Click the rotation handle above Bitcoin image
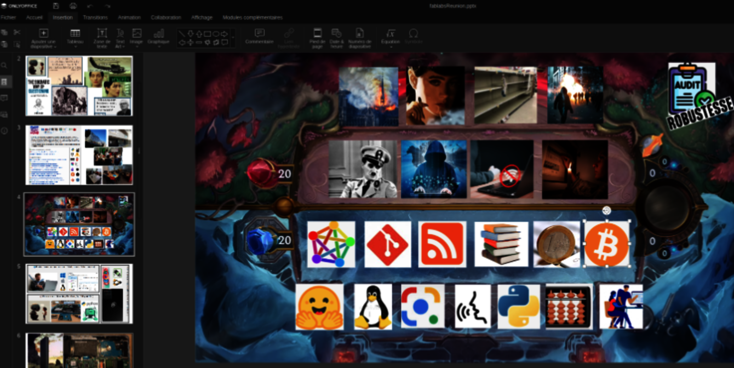 point(606,210)
